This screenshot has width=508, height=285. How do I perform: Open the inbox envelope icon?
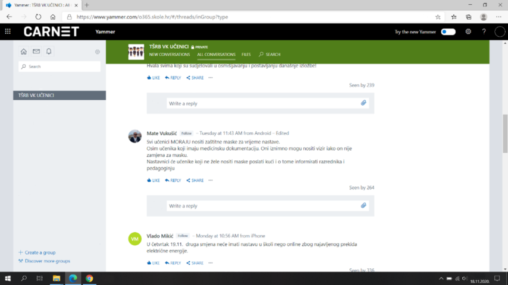[36, 52]
